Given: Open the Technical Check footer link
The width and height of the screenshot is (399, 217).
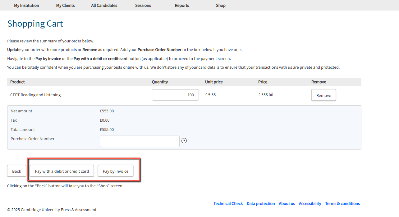Looking at the screenshot, I should [228, 203].
